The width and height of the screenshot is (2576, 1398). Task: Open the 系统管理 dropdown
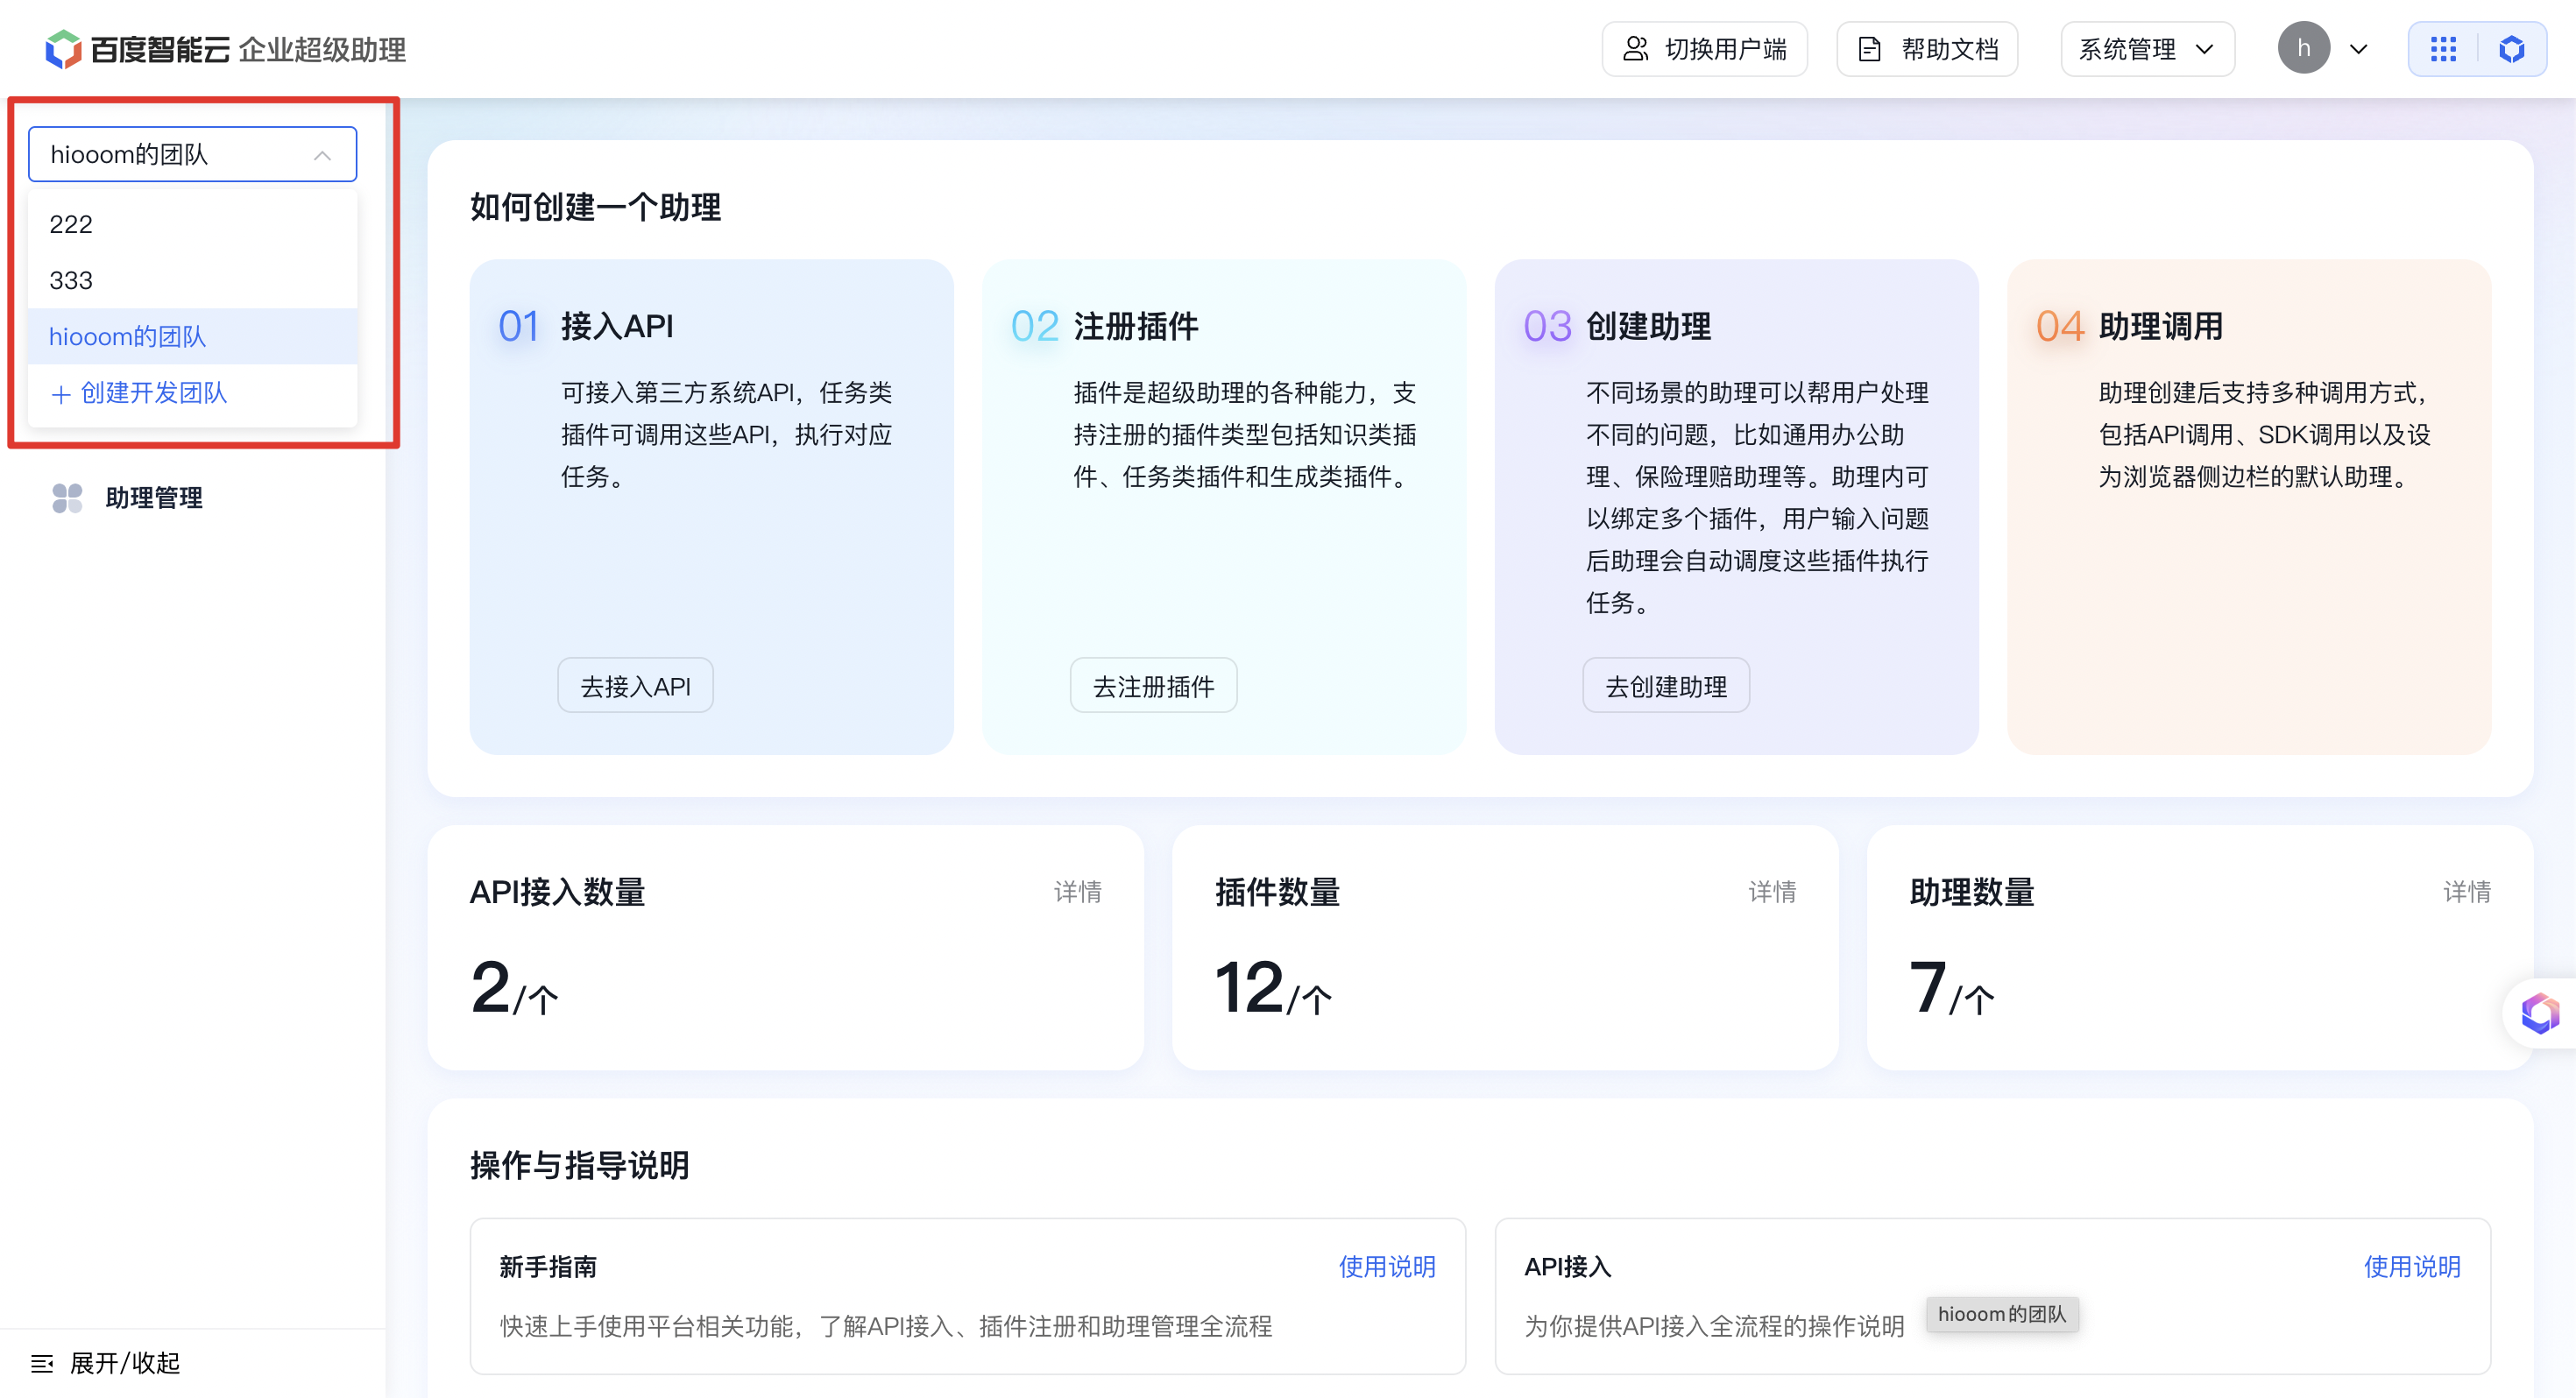2147,49
